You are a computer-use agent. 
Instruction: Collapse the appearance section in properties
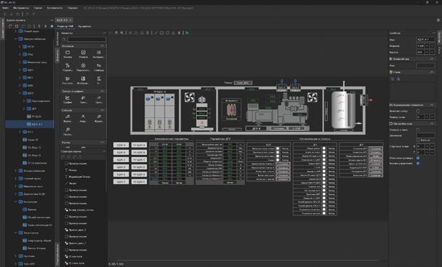tap(432, 59)
